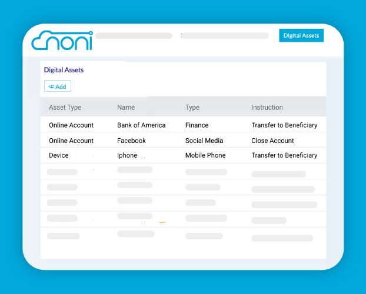Click the Instruction column header

(x=267, y=108)
